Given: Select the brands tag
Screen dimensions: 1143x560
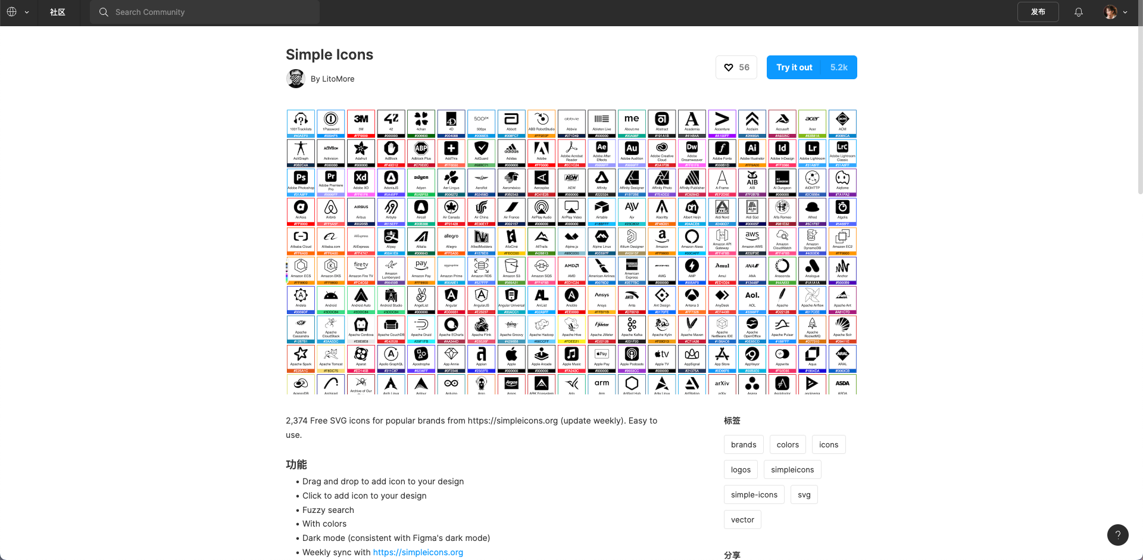Looking at the screenshot, I should 744,444.
